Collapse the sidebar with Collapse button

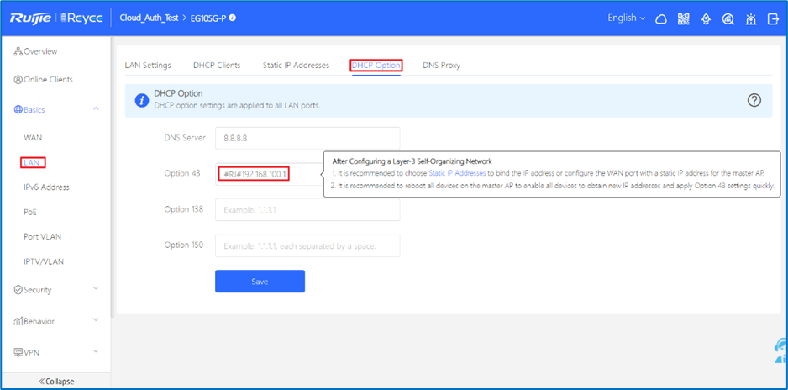pos(56,382)
